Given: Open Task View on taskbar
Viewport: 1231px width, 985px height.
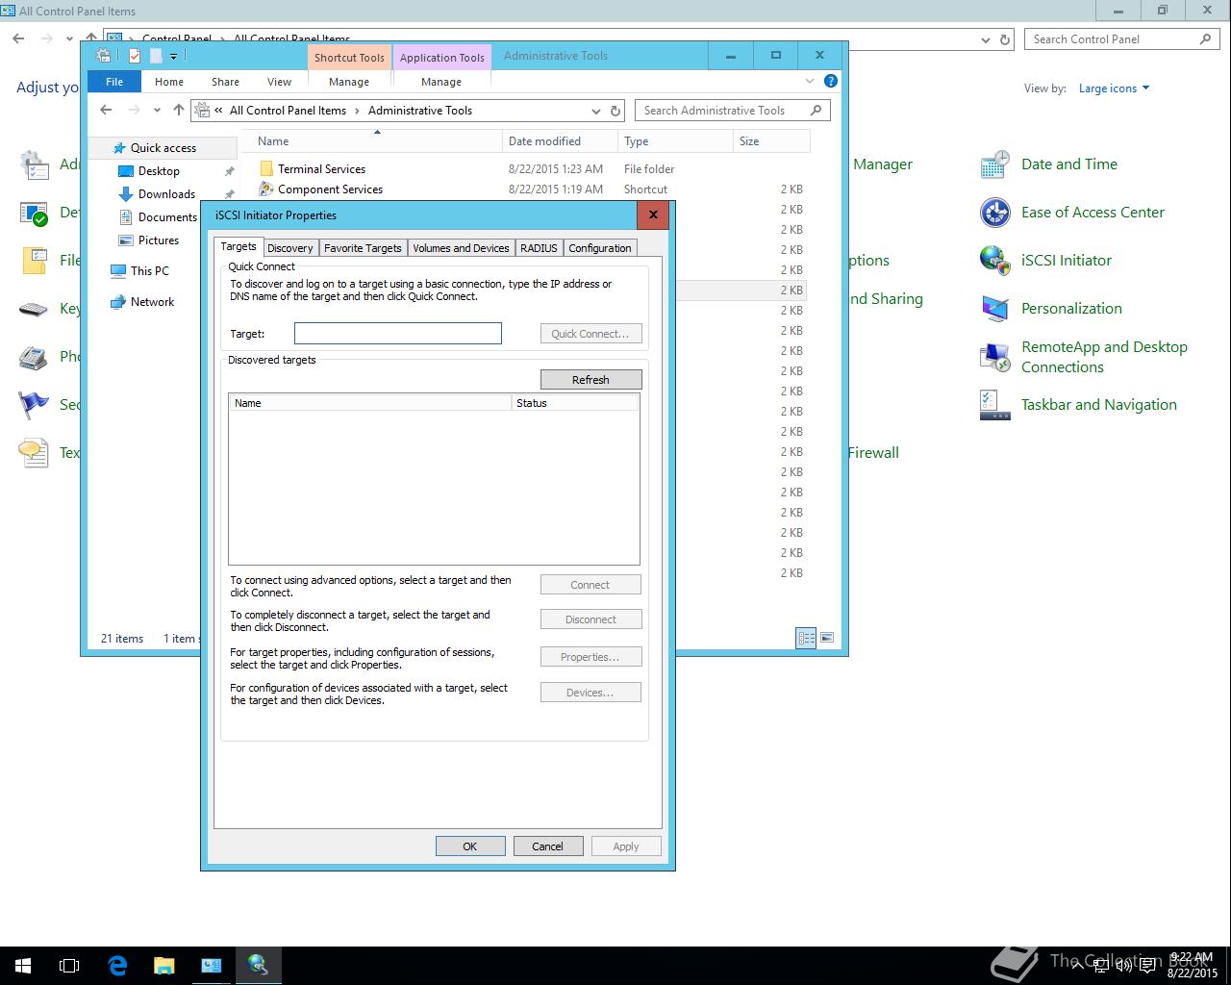Looking at the screenshot, I should [69, 966].
